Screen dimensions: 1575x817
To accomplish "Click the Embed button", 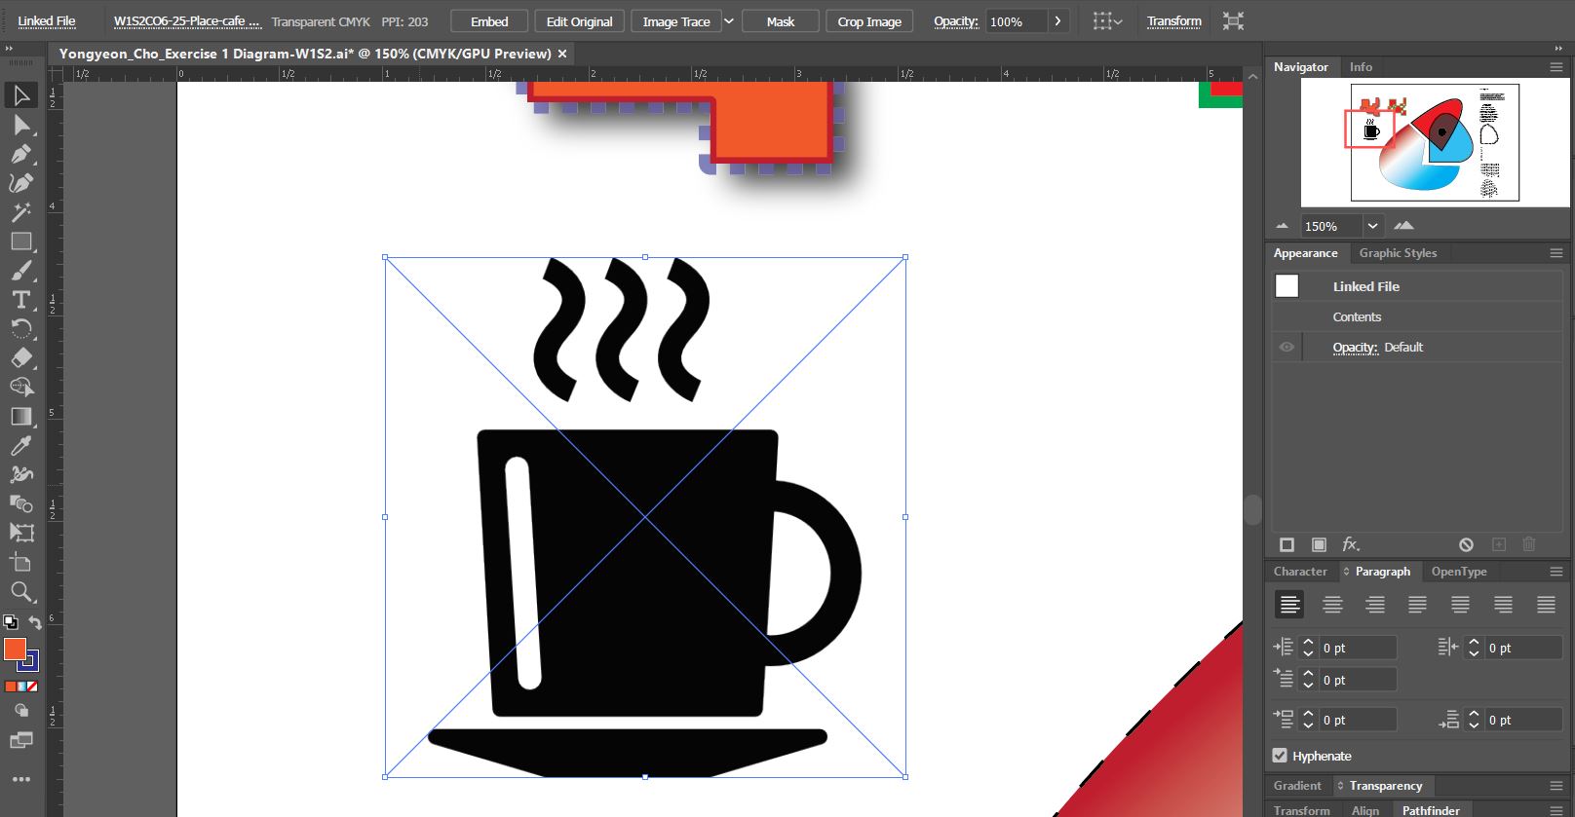I will coord(489,21).
